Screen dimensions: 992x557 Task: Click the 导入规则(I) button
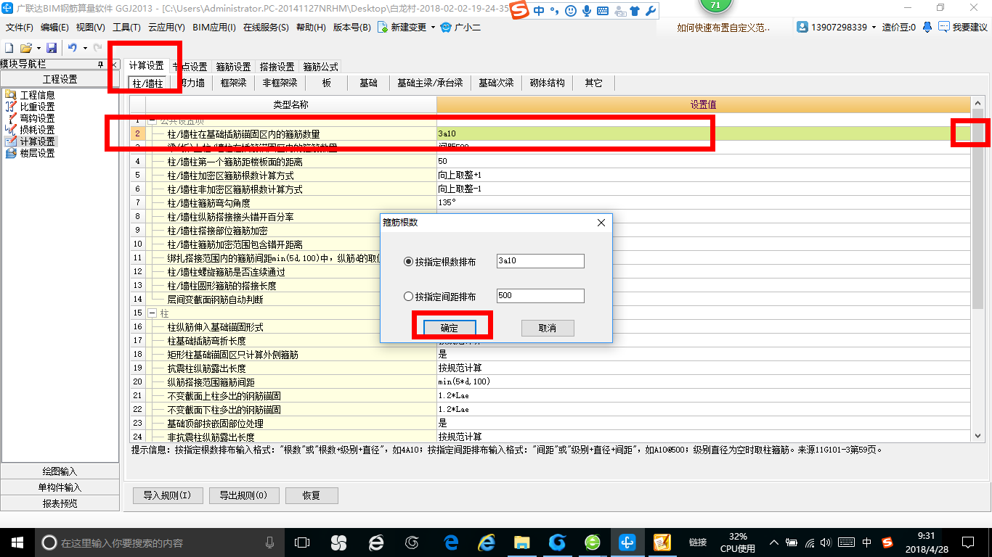click(x=167, y=496)
